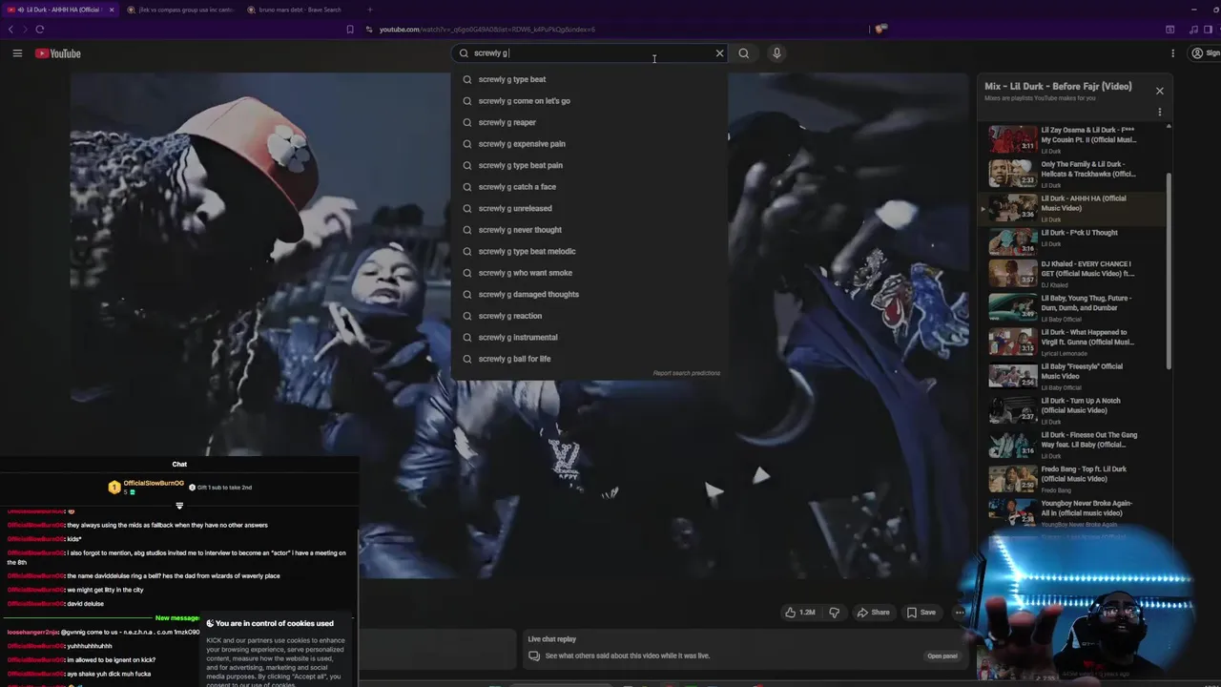
Task: Click the magnifier search button
Action: 744,53
